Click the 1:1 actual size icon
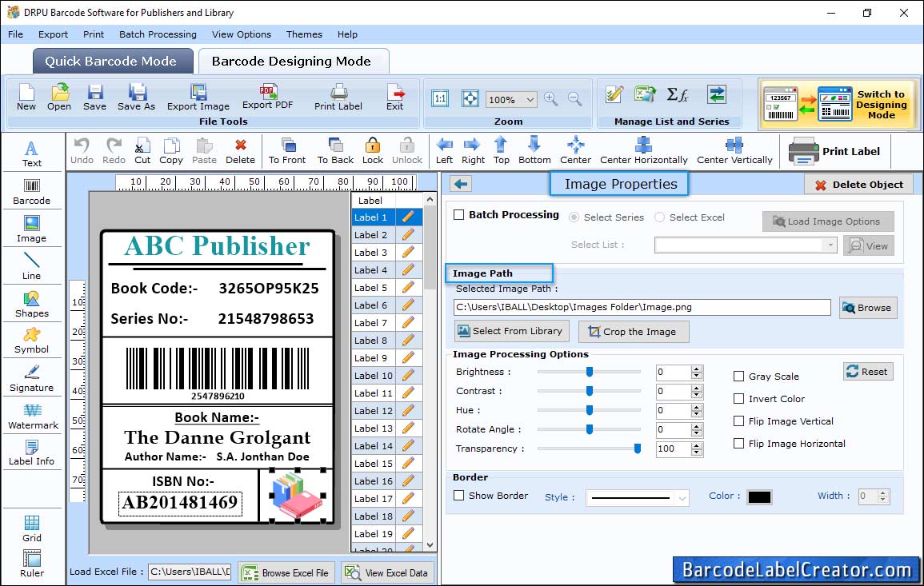Image resolution: width=924 pixels, height=586 pixels. pyautogui.click(x=440, y=99)
